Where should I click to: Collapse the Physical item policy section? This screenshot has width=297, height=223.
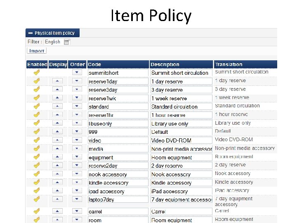pos(30,33)
